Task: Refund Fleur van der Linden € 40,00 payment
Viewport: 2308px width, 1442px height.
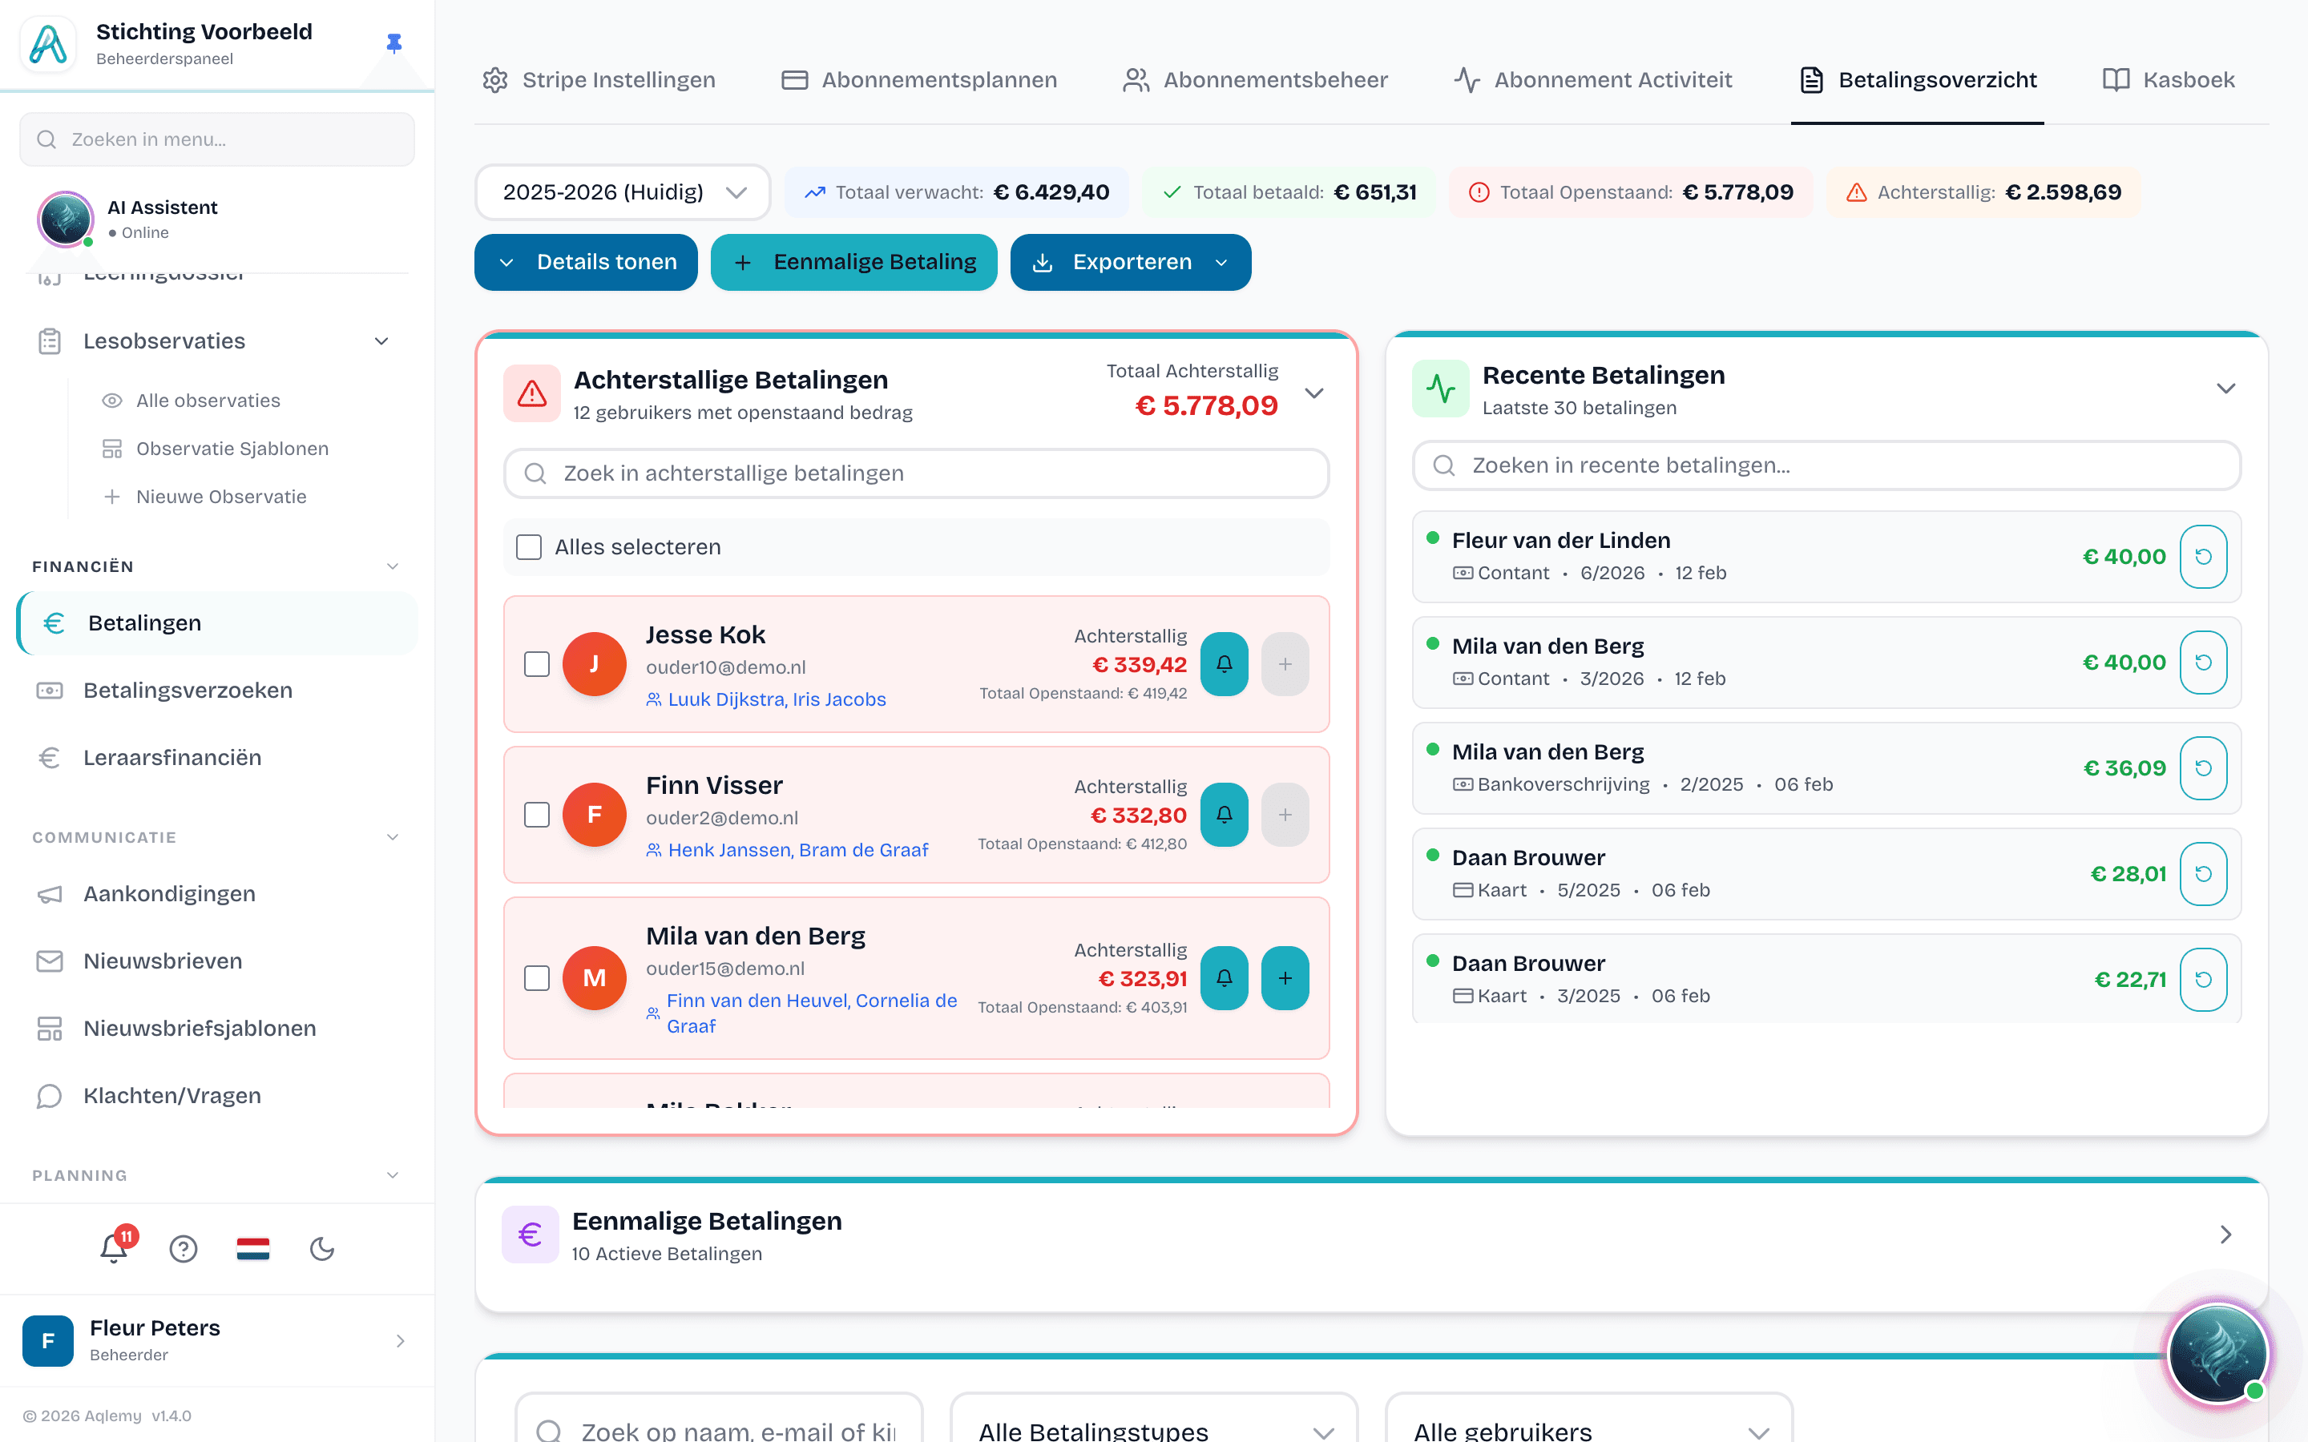Action: point(2203,557)
